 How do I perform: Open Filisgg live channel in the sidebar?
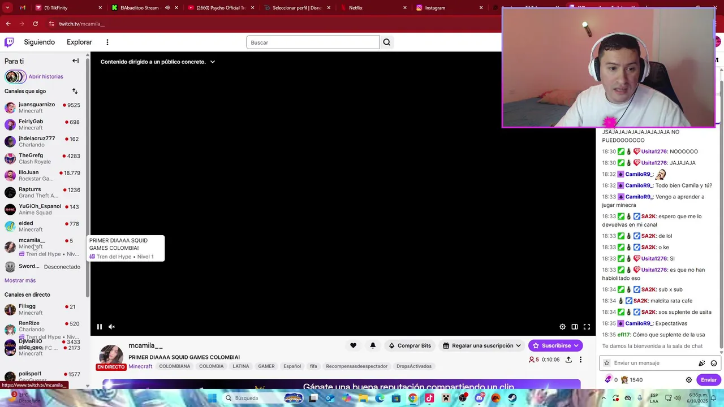(x=43, y=309)
